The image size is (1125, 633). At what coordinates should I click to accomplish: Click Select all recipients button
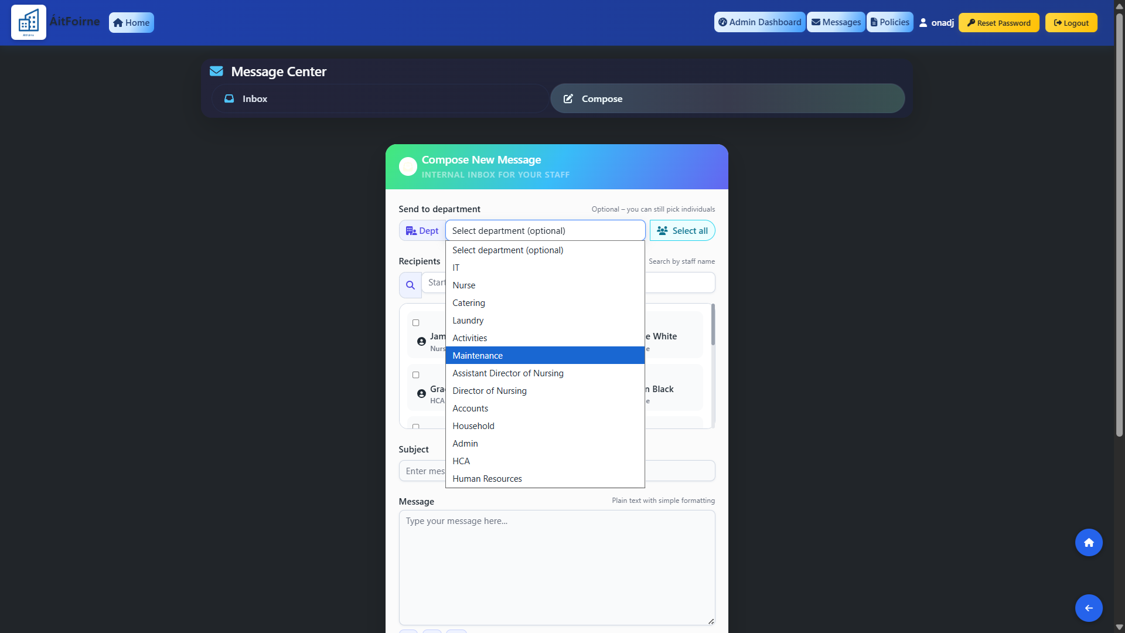coord(682,231)
